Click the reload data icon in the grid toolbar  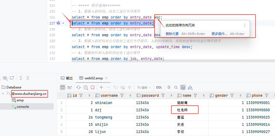[79, 87]
